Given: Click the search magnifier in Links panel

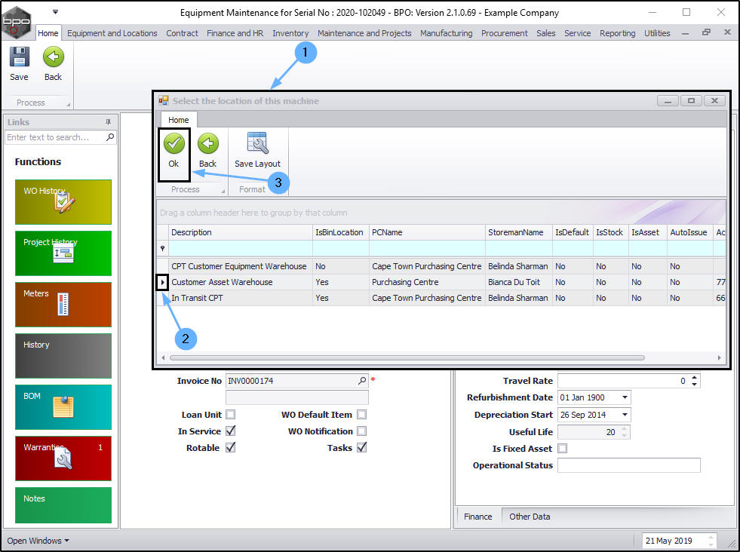Looking at the screenshot, I should [110, 137].
